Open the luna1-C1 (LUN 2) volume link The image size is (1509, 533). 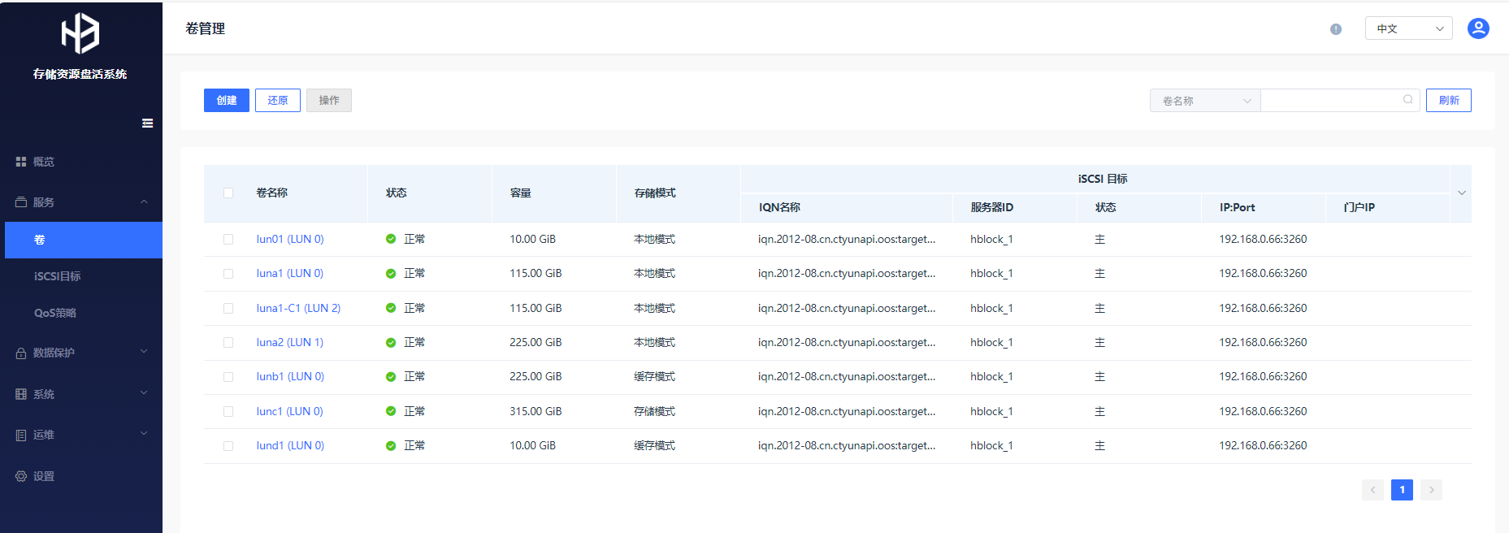point(298,308)
